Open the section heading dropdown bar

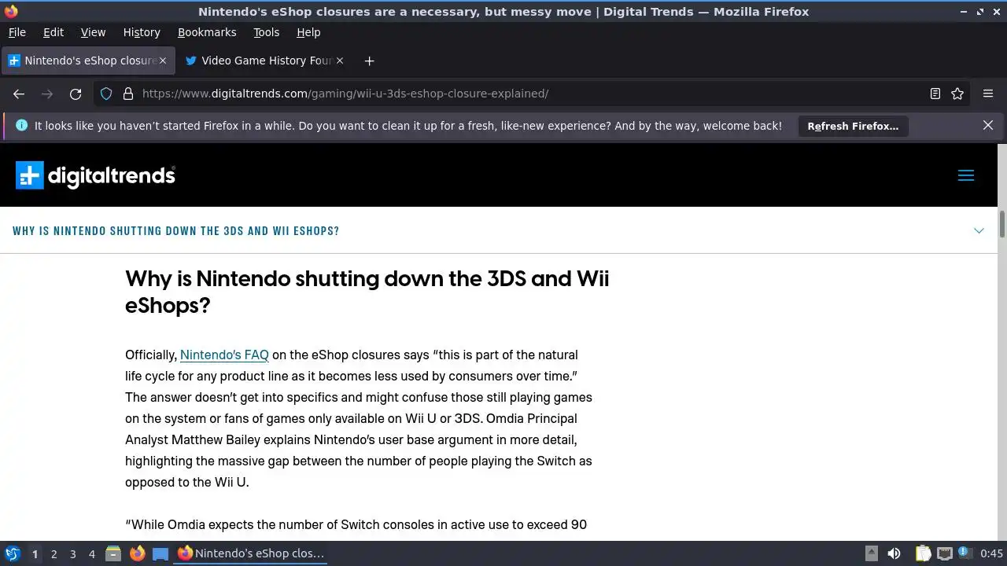[499, 230]
